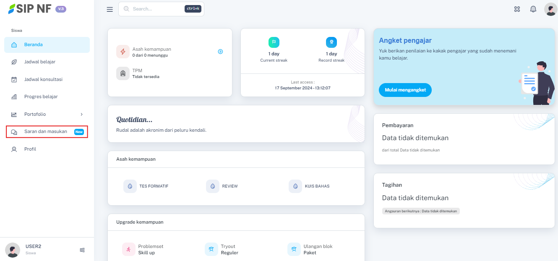The width and height of the screenshot is (558, 261).
Task: Open Jadwal konsultasi in sidebar
Action: (43, 79)
